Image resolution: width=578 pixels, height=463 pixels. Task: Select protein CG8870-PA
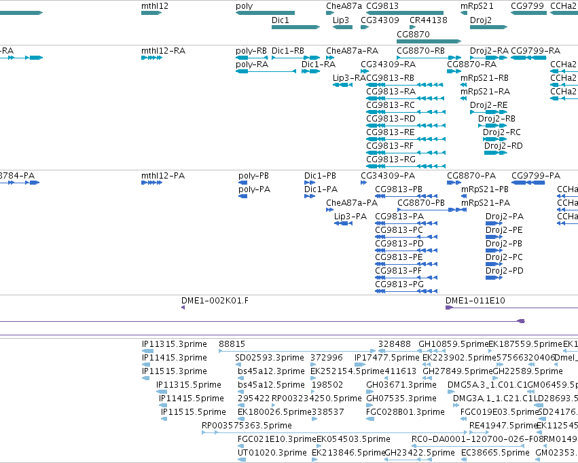[471, 176]
